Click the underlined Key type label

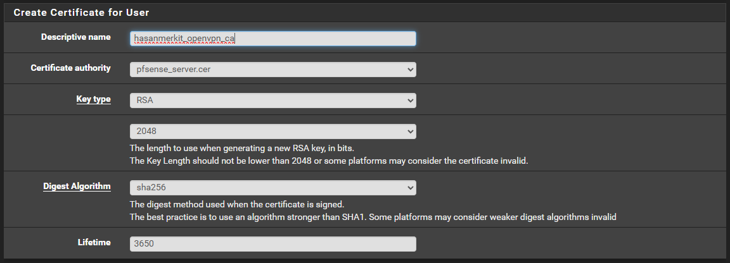click(x=94, y=99)
